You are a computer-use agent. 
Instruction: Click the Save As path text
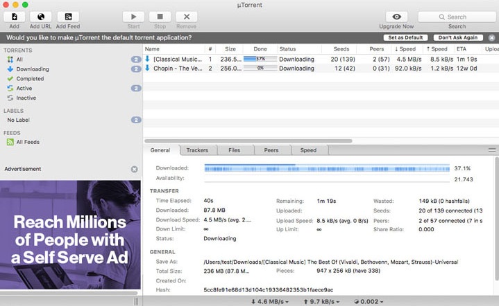point(331,262)
